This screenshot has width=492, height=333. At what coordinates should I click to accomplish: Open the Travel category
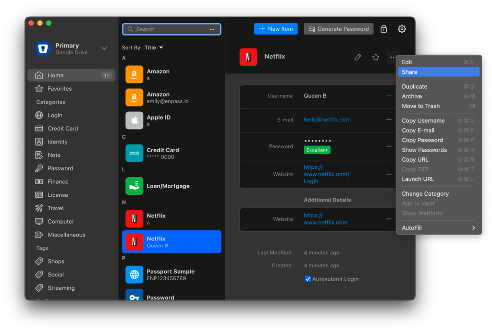[x=72, y=208]
